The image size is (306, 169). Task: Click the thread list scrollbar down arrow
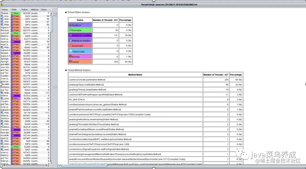point(52,163)
